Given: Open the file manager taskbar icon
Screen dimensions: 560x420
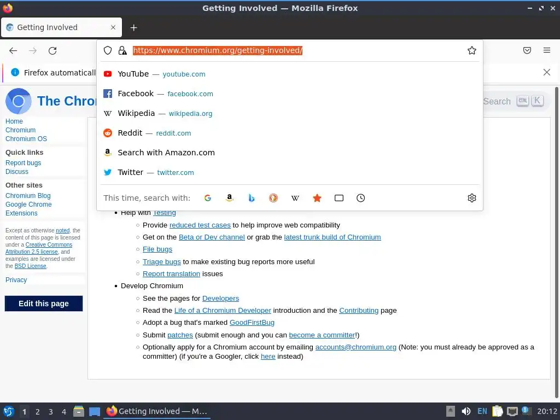Looking at the screenshot, I should tap(79, 411).
